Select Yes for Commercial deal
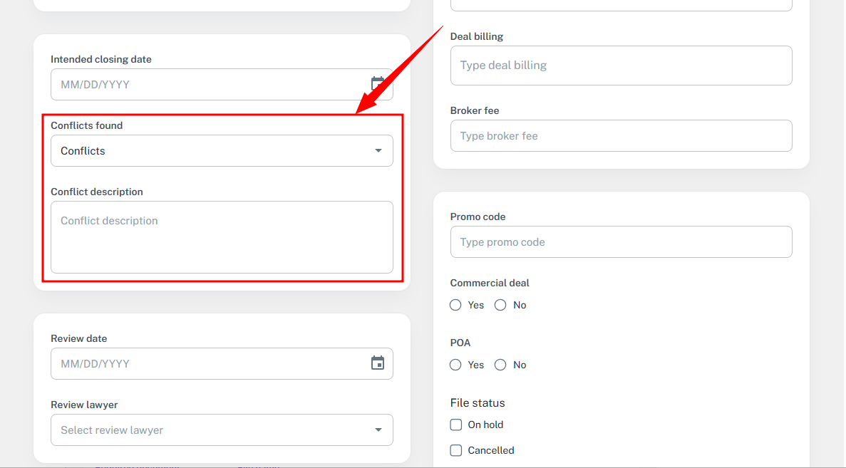Image resolution: width=846 pixels, height=468 pixels. 456,305
